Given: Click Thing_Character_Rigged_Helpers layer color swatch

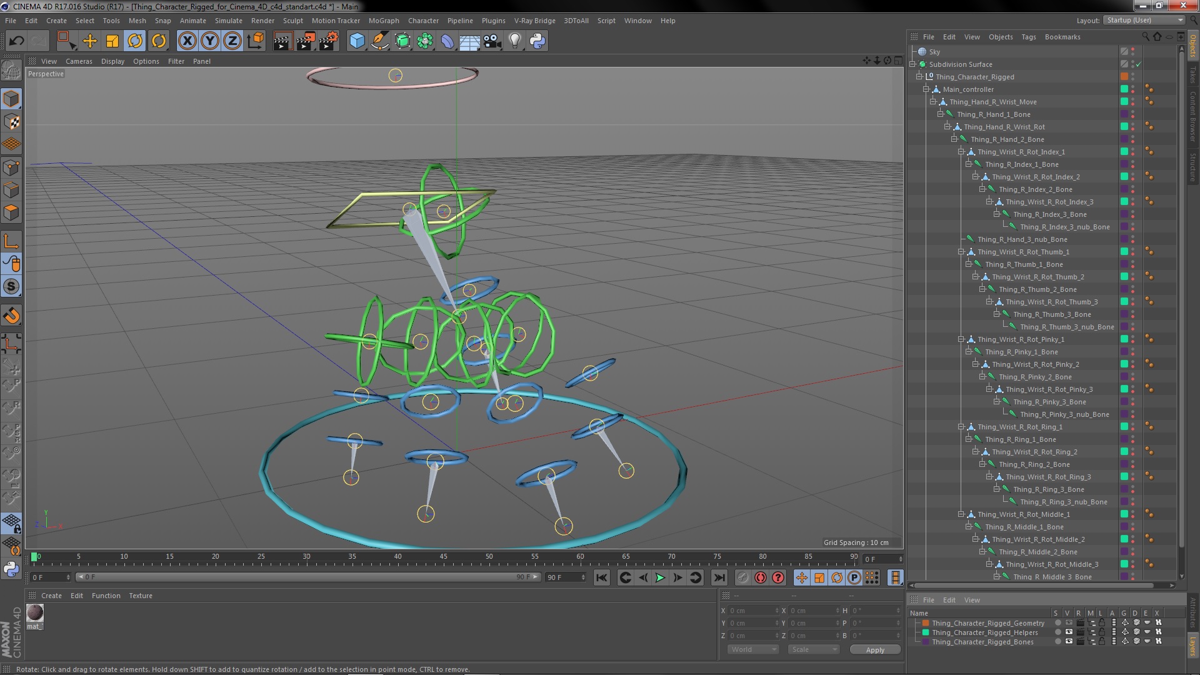Looking at the screenshot, I should 926,632.
